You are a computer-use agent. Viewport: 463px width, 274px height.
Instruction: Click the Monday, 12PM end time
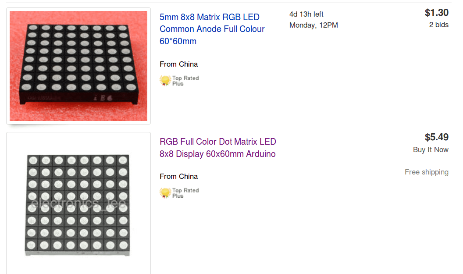(x=313, y=25)
